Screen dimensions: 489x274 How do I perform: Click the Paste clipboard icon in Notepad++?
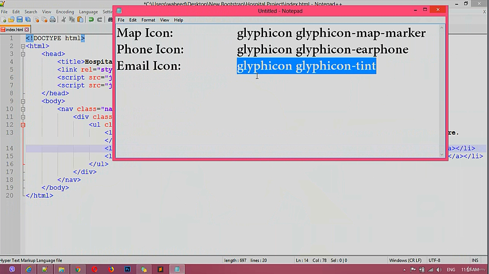[80, 20]
